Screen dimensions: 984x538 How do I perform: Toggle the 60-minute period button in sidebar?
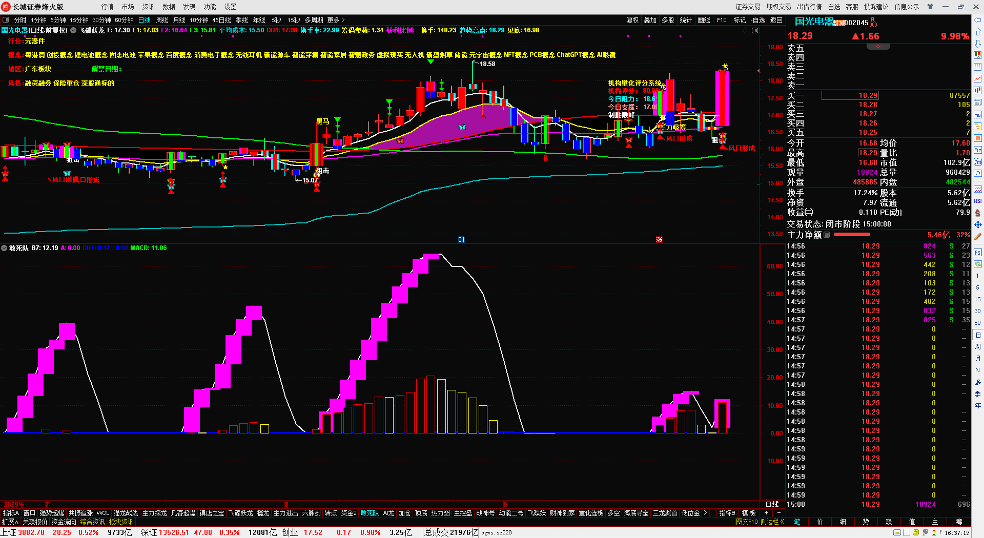[978, 323]
